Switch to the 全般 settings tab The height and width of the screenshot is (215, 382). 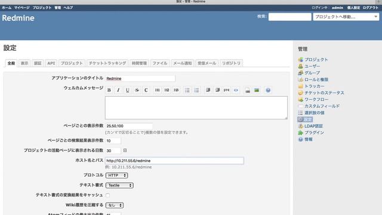click(x=11, y=63)
